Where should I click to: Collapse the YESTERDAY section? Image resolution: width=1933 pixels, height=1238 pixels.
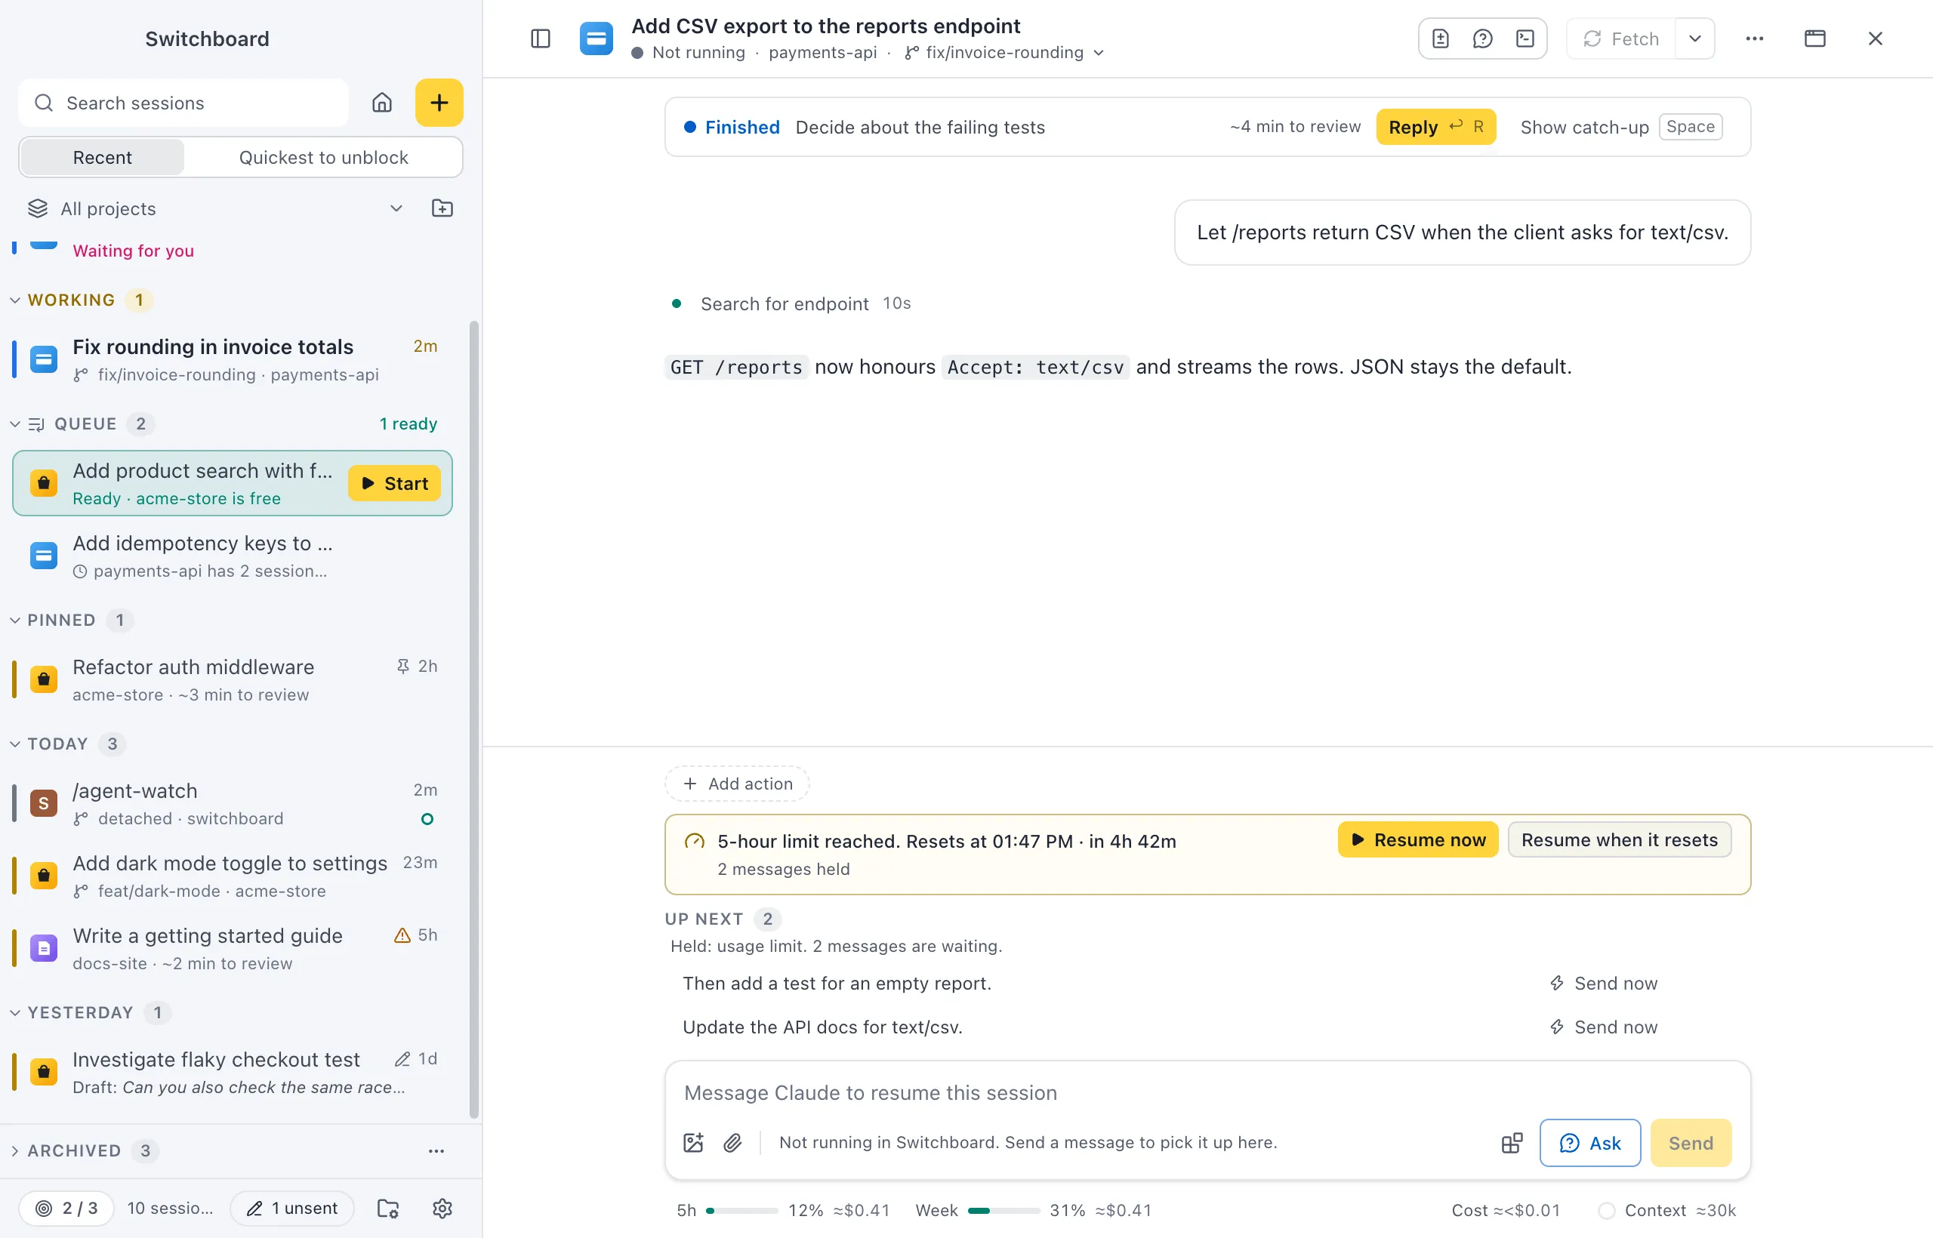(14, 1013)
